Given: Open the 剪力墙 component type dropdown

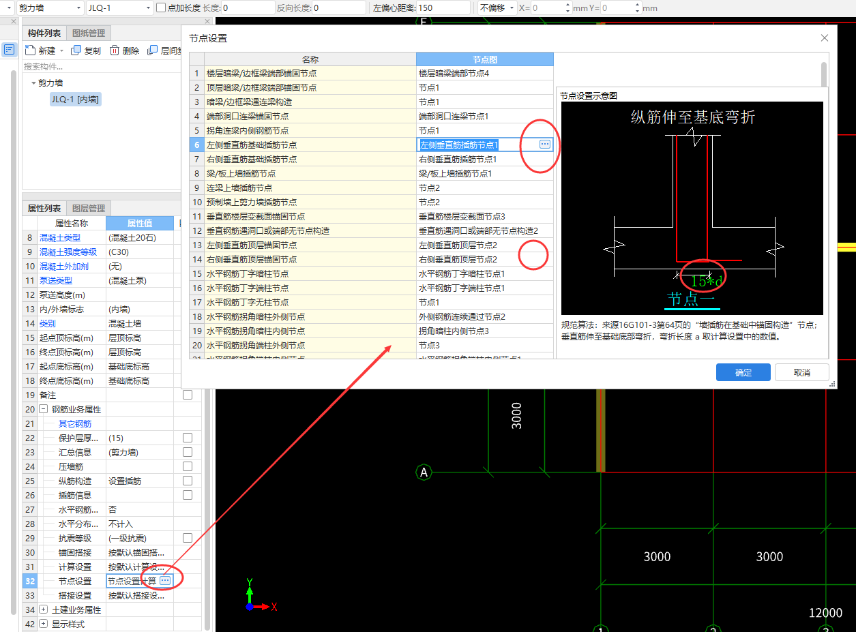Looking at the screenshot, I should [x=49, y=8].
